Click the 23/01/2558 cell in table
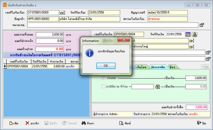Viewport: 213px width, 130px height. [x=39, y=66]
